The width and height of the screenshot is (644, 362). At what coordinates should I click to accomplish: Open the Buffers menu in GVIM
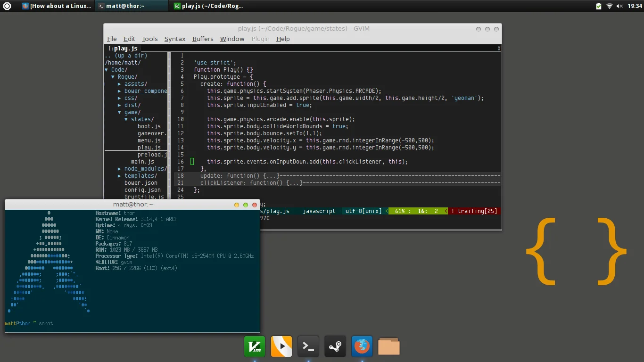[x=203, y=39]
